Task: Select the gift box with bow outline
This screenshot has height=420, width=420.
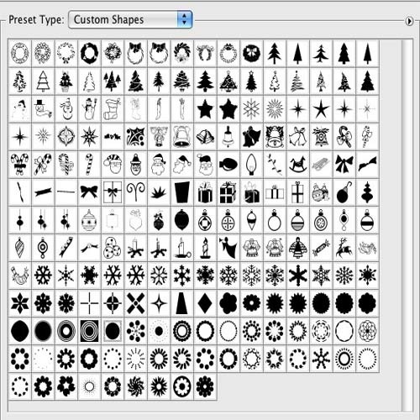Action: click(x=113, y=192)
